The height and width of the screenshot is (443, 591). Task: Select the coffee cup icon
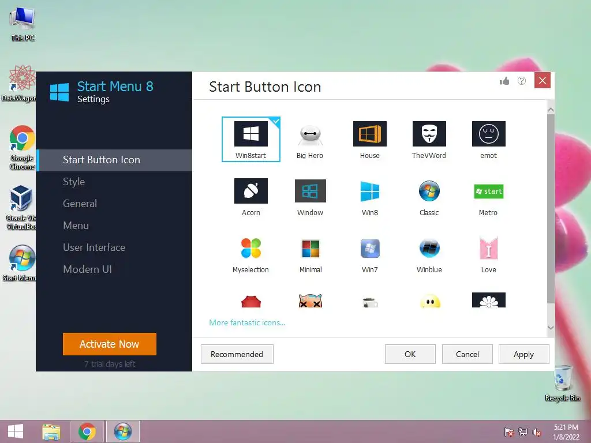coord(370,302)
